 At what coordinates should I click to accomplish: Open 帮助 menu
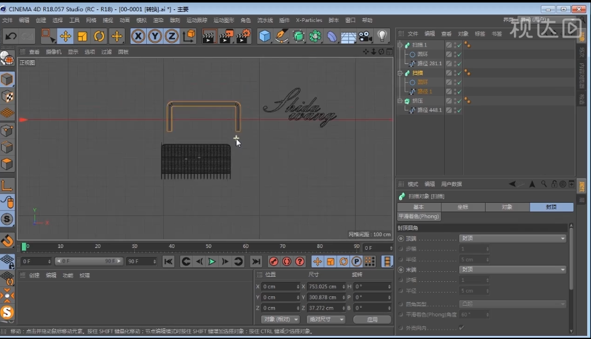point(367,20)
